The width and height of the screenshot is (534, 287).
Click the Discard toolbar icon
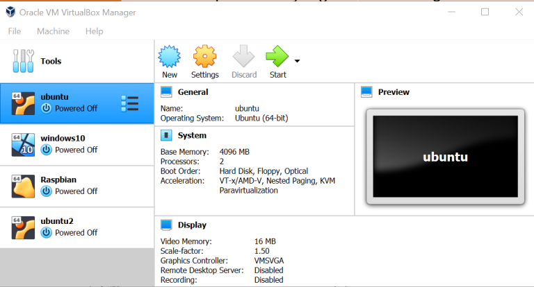coord(243,56)
